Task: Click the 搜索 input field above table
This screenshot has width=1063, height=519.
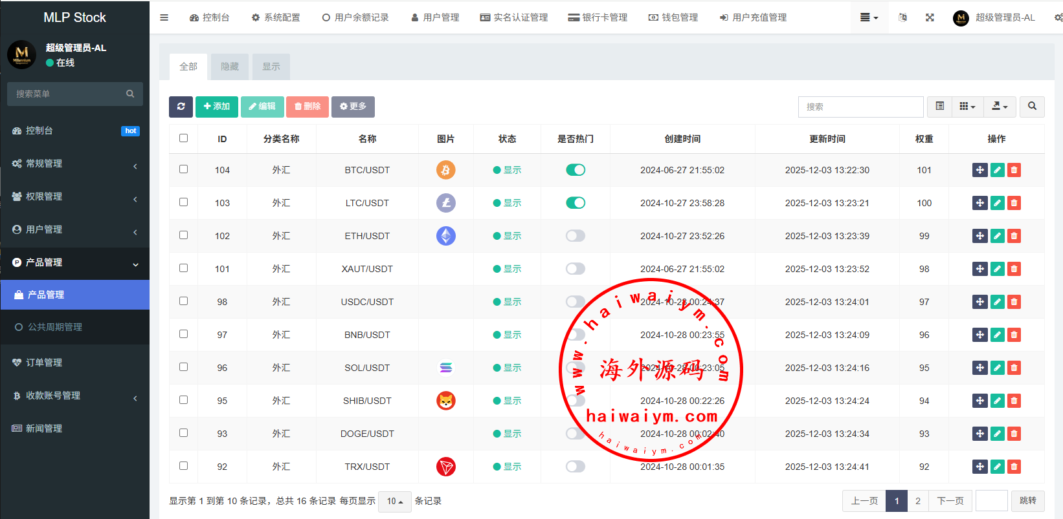Action: (x=860, y=107)
